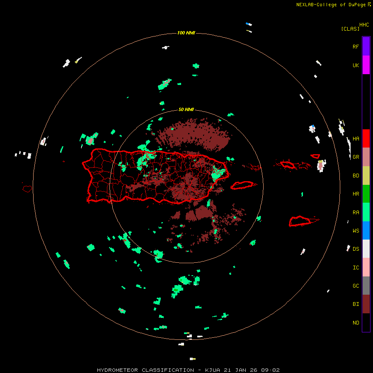Click the 100 NMI range ring label
The height and width of the screenshot is (373, 373).
186,33
